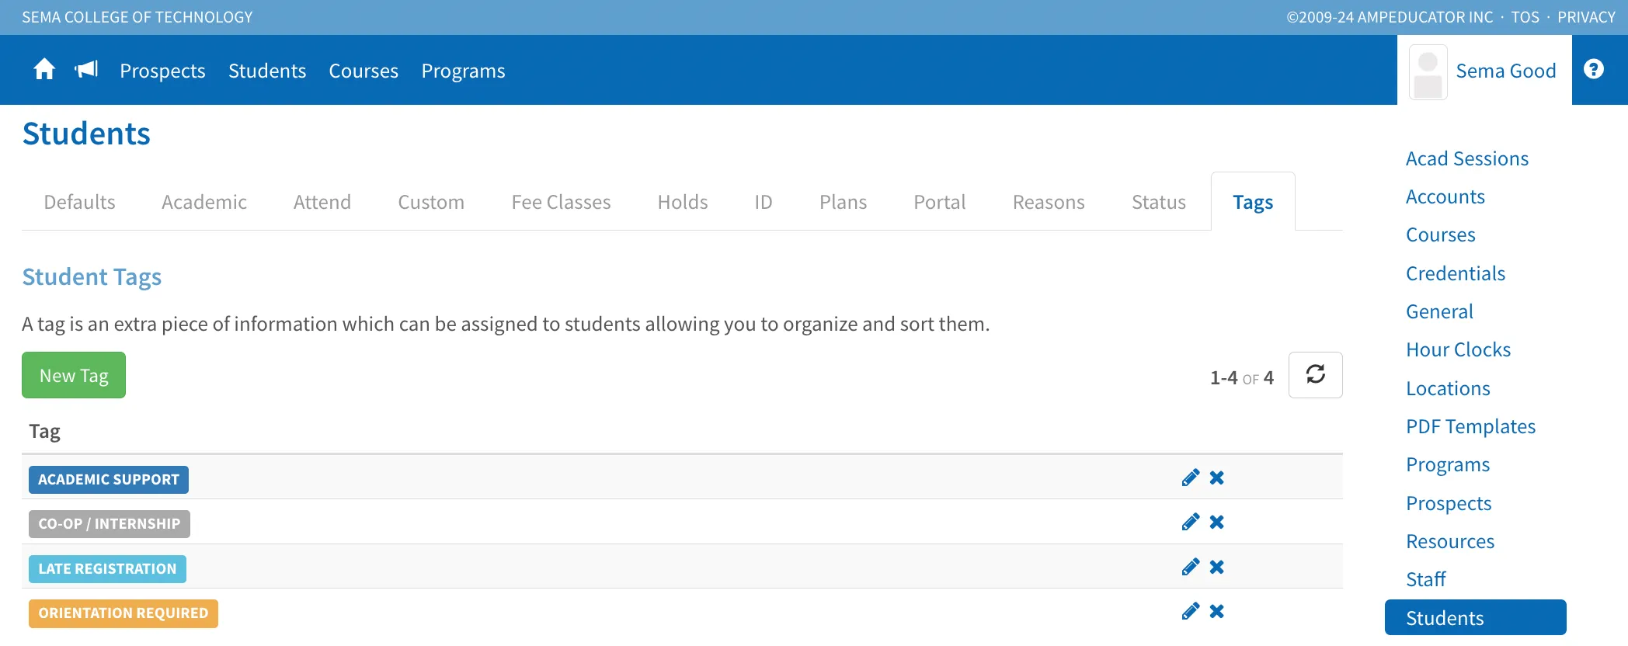Open Hour Clocks settings link
The height and width of the screenshot is (646, 1628).
click(x=1459, y=349)
